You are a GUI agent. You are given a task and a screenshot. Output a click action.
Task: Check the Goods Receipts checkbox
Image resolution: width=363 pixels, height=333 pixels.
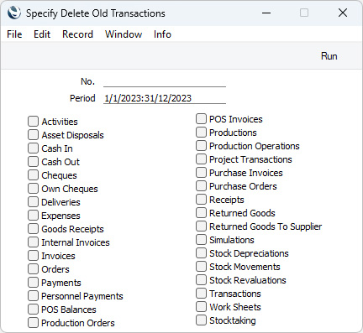click(x=33, y=229)
